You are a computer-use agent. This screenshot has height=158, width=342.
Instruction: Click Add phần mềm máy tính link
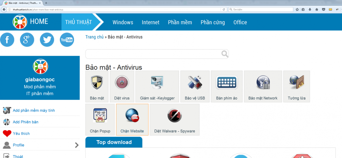pyautogui.click(x=34, y=110)
